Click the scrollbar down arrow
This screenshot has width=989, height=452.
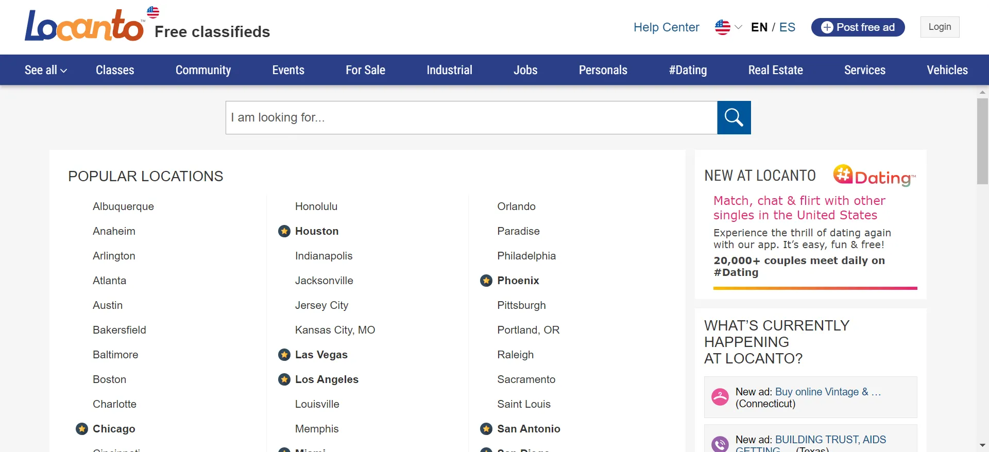click(982, 445)
